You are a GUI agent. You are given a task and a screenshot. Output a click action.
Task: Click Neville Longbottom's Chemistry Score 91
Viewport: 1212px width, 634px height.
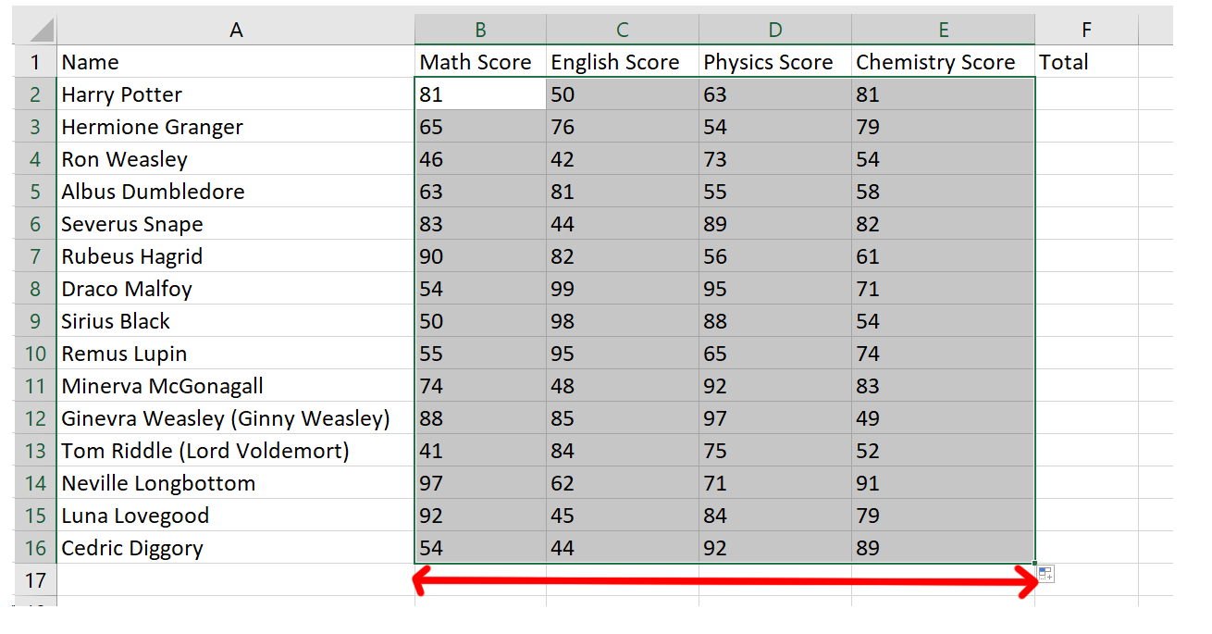click(x=943, y=483)
